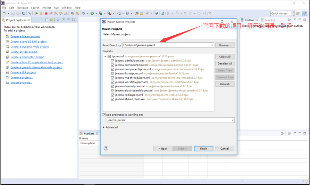The image size is (310, 185).
Task: Uncheck jeecms-workflow/pom.xml checkbox
Action: point(112,82)
